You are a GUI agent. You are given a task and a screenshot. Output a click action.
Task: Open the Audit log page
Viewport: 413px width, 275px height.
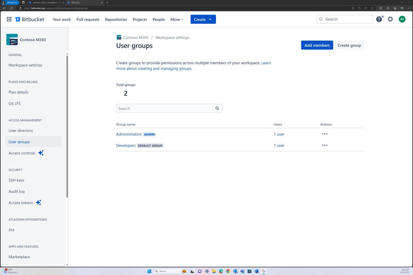tap(16, 191)
